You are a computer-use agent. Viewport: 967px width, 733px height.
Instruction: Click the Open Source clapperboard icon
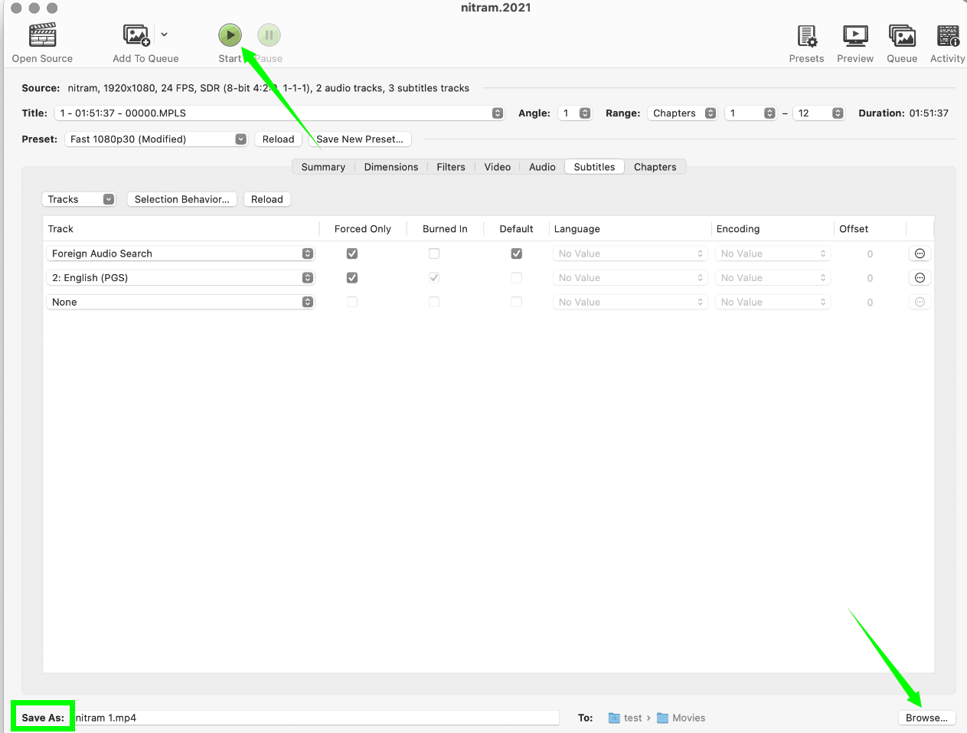pyautogui.click(x=42, y=36)
